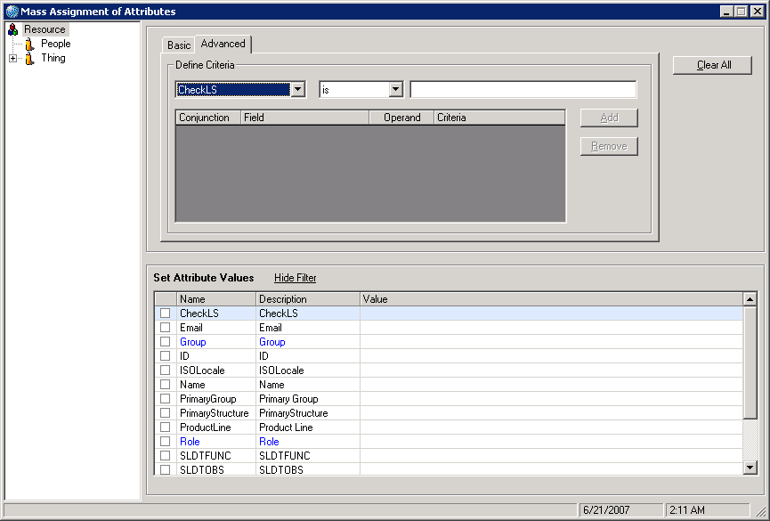Switch to the Advanced tab
This screenshot has width=770, height=521.
(x=223, y=44)
